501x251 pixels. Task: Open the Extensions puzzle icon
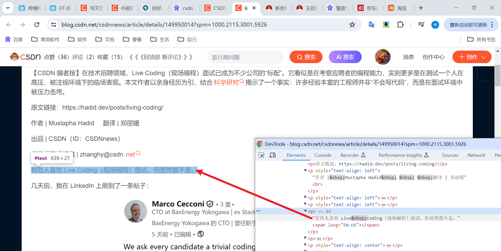[400, 25]
